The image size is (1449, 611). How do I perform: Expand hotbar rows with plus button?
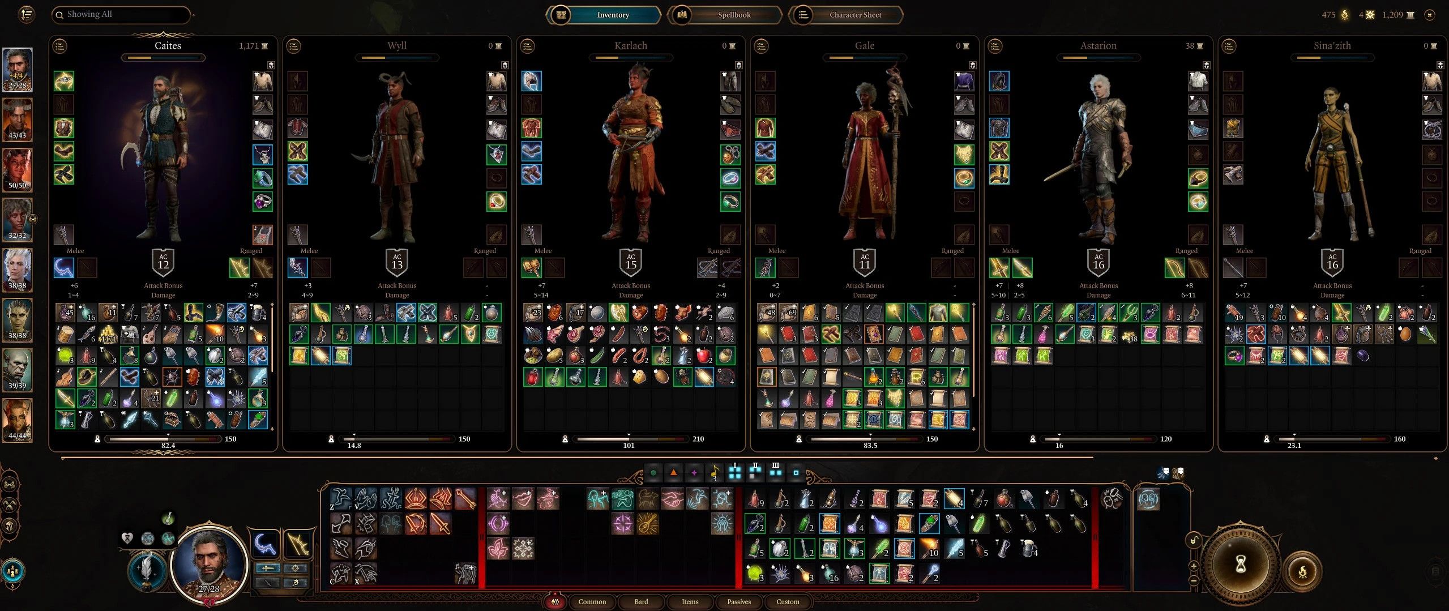point(1194,566)
